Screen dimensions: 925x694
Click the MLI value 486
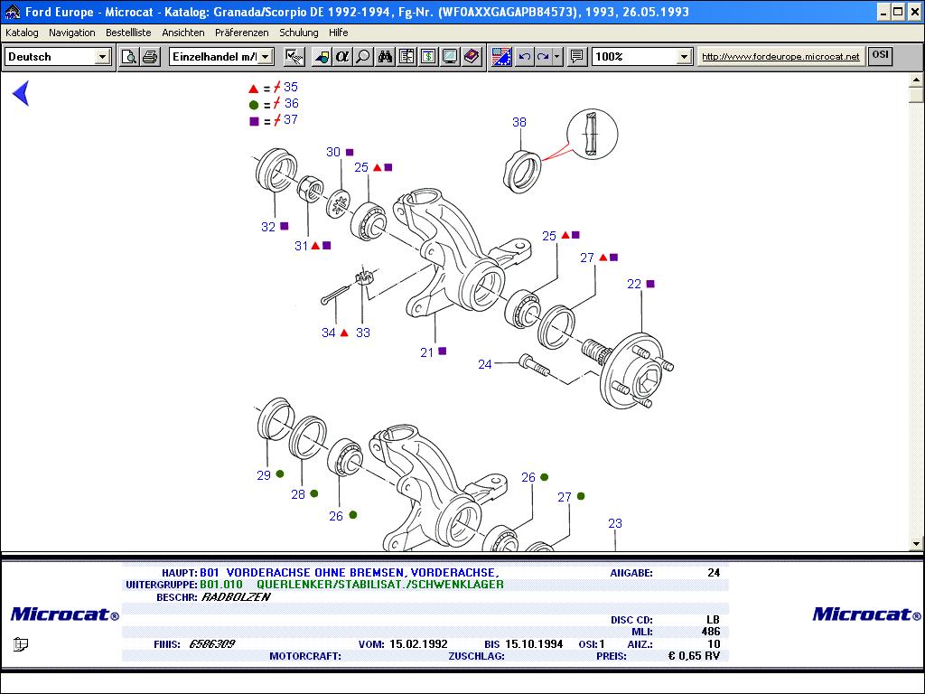tap(711, 632)
